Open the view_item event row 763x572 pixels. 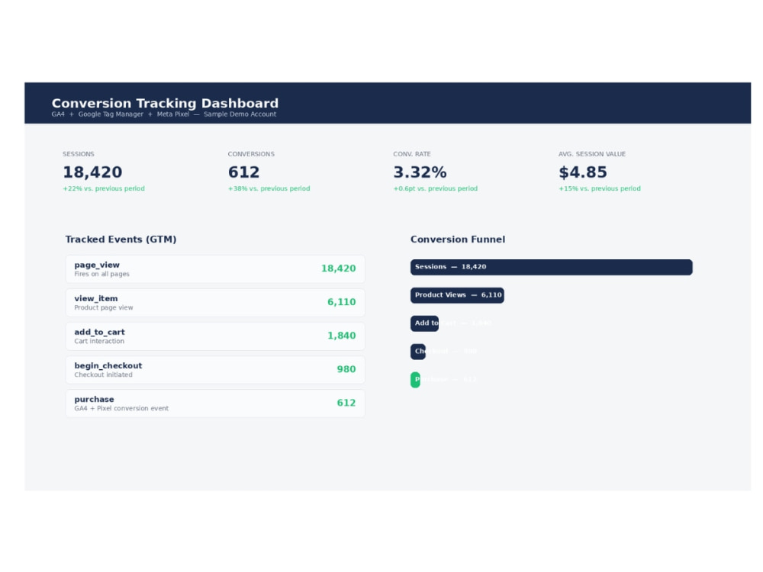215,303
